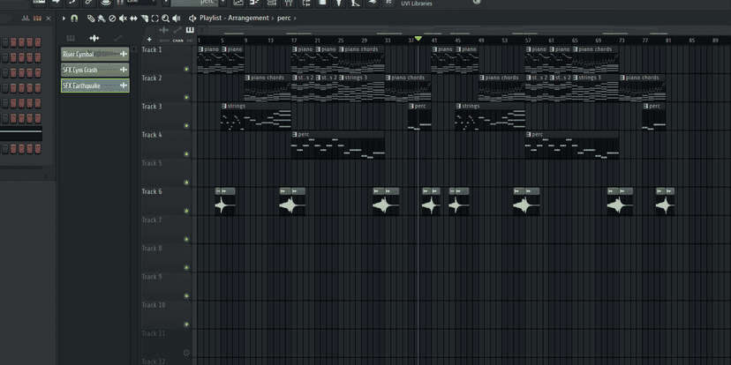The width and height of the screenshot is (731, 365).
Task: Toggle mute dot on Track 3
Action: click(x=186, y=125)
